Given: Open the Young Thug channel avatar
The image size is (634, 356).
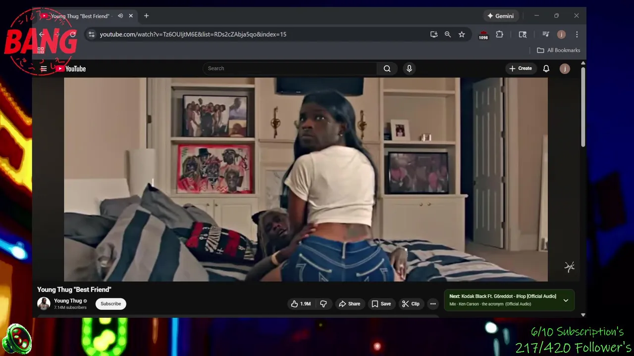Looking at the screenshot, I should click(44, 304).
